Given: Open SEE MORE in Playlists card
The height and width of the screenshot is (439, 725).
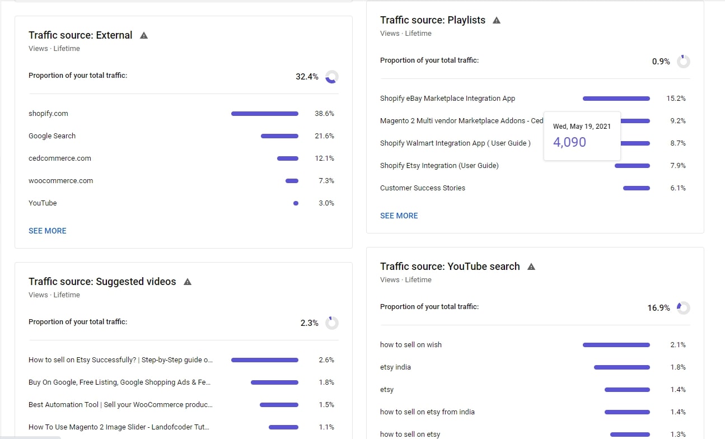Looking at the screenshot, I should (x=399, y=216).
